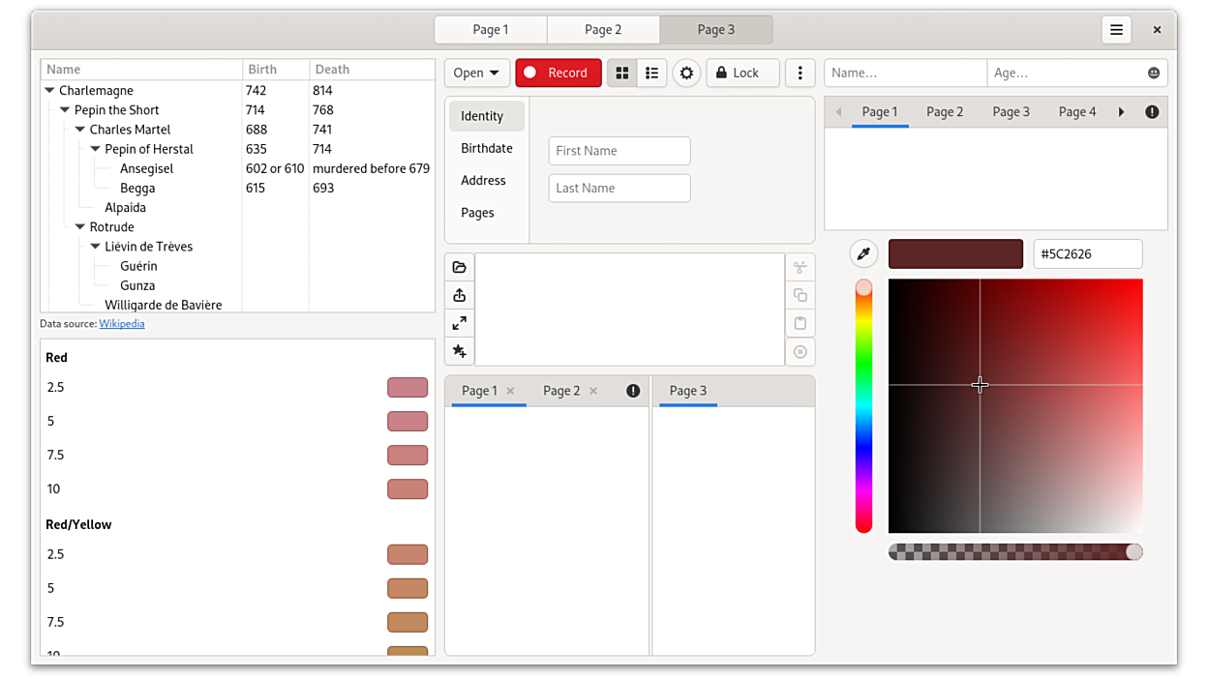The height and width of the screenshot is (679, 1208).
Task: Click the vertical hue slider
Action: [863, 406]
